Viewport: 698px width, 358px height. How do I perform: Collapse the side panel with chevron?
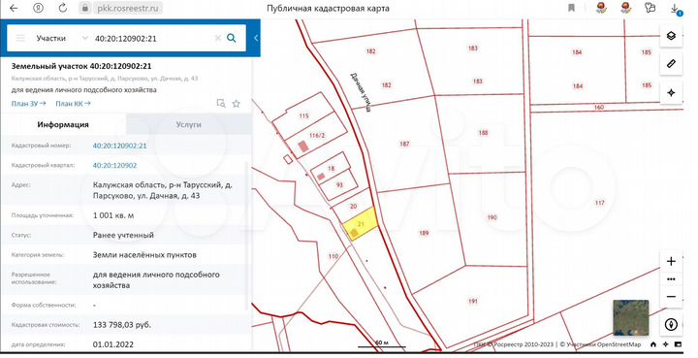pos(256,38)
